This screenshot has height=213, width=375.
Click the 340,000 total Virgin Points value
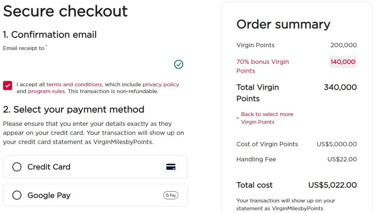(x=340, y=87)
